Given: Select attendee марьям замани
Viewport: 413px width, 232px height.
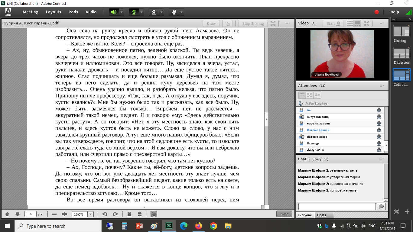Looking at the screenshot, I should (x=340, y=123).
